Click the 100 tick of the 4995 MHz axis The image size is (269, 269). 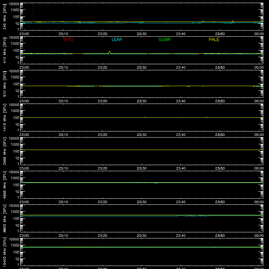(16, 185)
